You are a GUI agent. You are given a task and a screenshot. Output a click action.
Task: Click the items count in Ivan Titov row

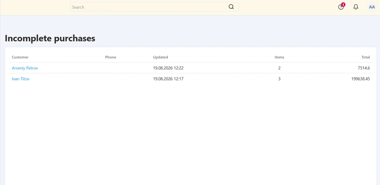pos(279,79)
